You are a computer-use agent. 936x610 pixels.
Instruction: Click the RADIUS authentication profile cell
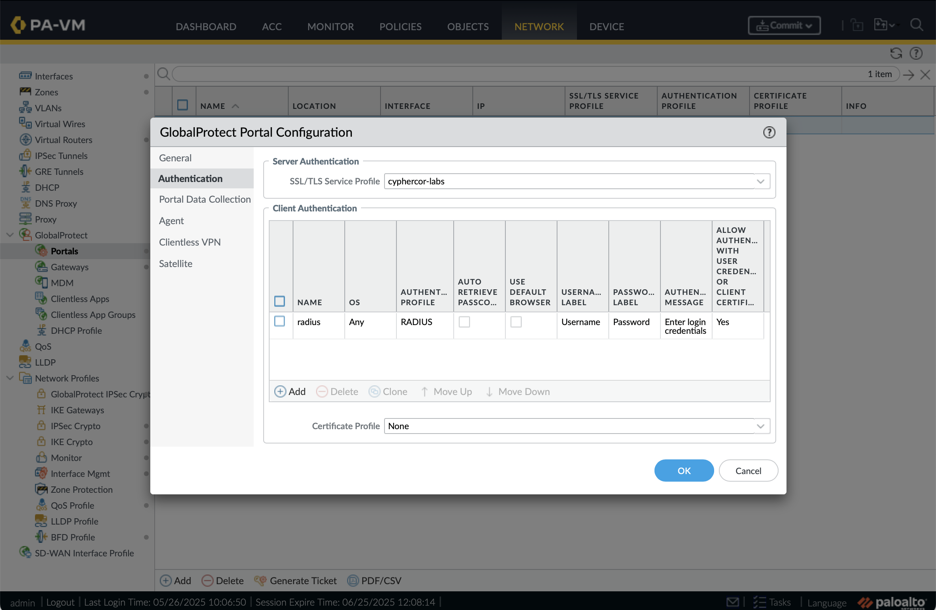(x=425, y=325)
